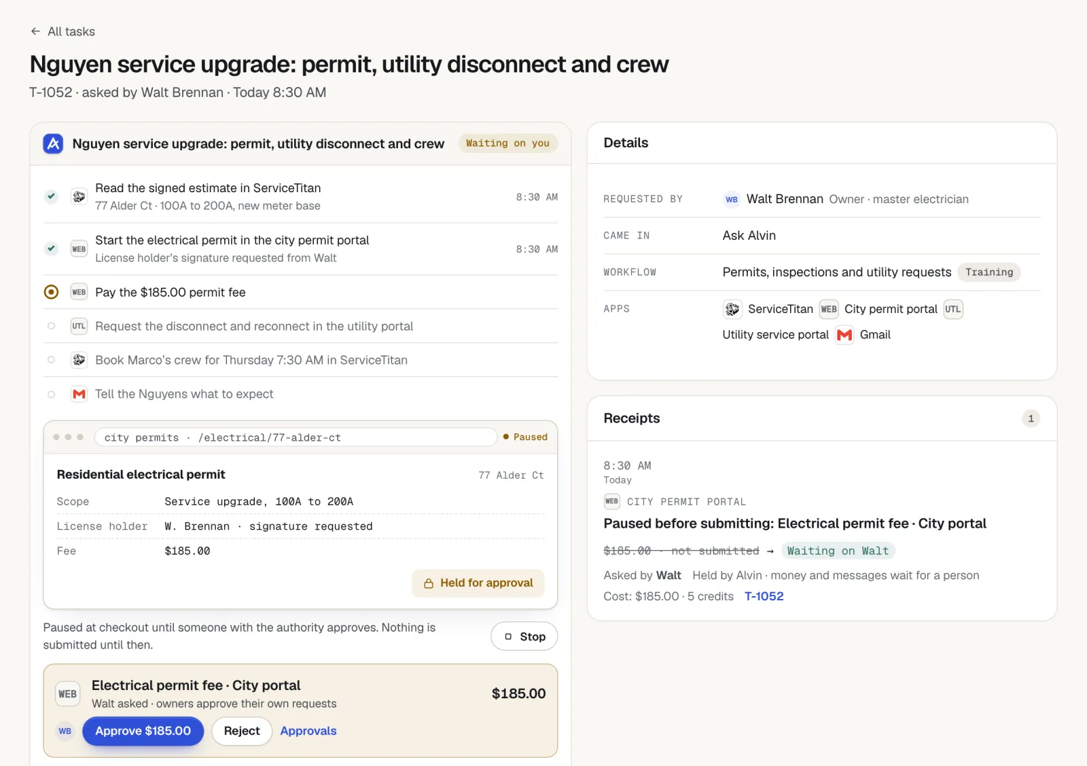The width and height of the screenshot is (1087, 766).
Task: Click WB avatar beside the Approve button
Action: coord(65,731)
